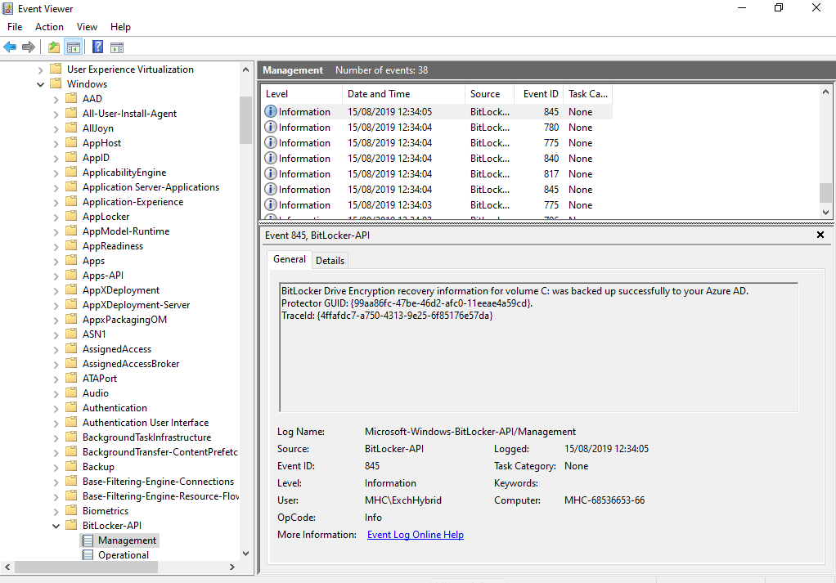The width and height of the screenshot is (836, 583).
Task: Toggle the console tree visibility
Action: tap(74, 47)
